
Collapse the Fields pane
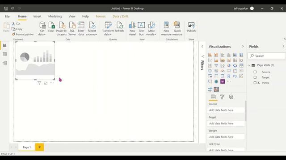point(283,46)
